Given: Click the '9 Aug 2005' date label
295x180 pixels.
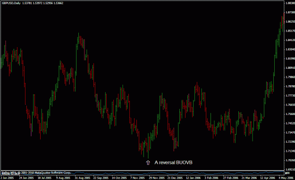Looking at the screenshot, I should [63, 178].
